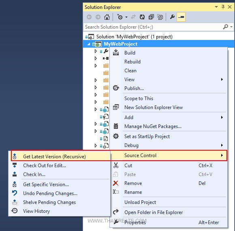This screenshot has width=235, height=231.
Task: Open the Source Control submenu
Action: point(169,155)
